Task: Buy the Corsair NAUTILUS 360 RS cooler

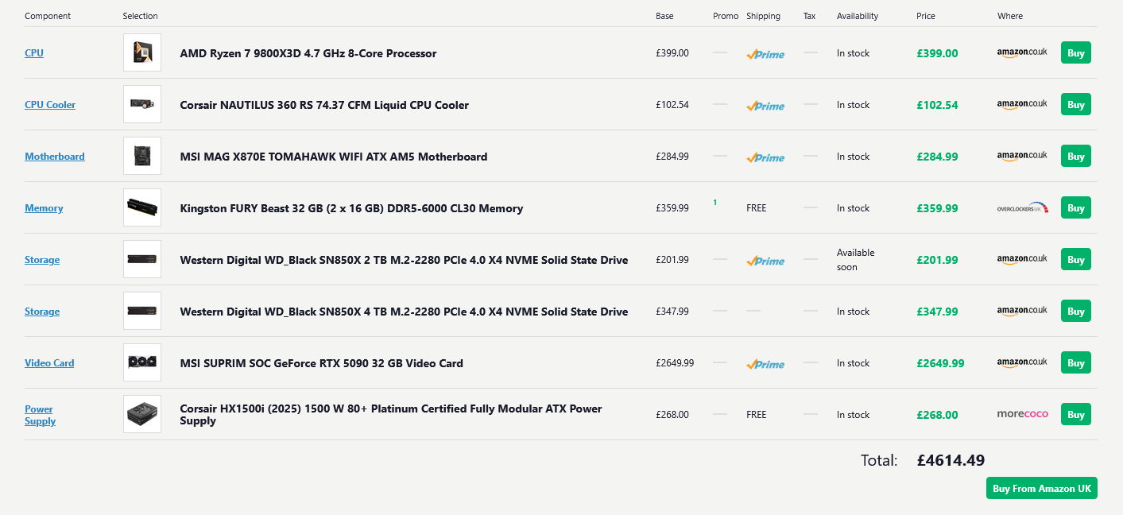Action: point(1076,105)
